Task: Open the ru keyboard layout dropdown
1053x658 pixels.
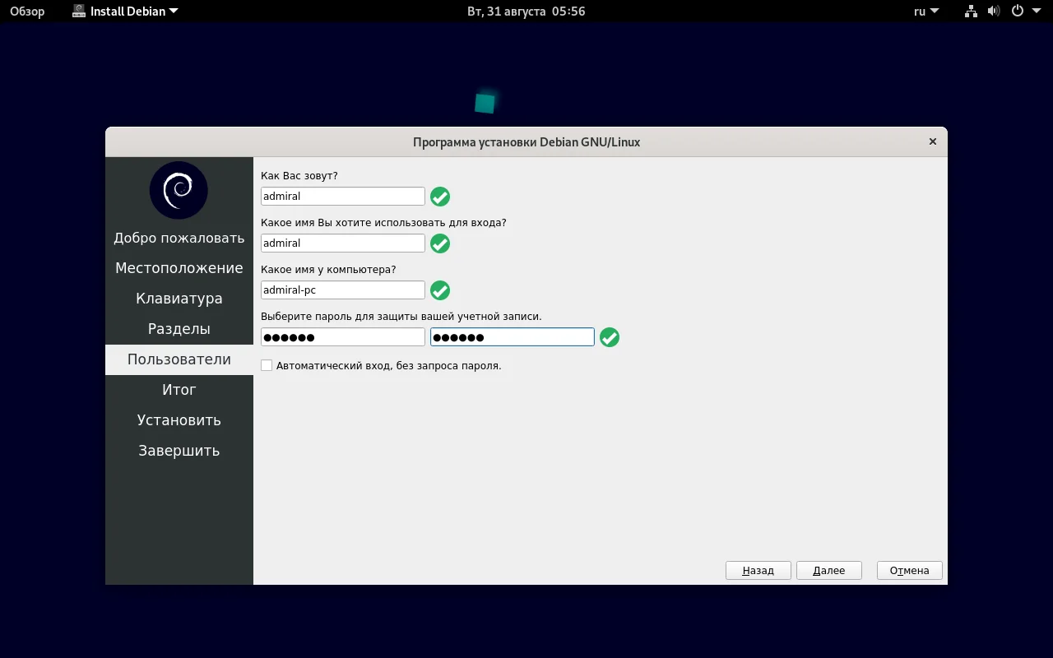Action: pyautogui.click(x=925, y=11)
